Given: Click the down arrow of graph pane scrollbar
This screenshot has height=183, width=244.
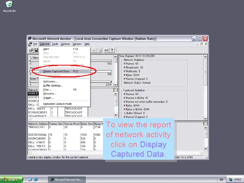Looking at the screenshot, I should coord(116,85).
